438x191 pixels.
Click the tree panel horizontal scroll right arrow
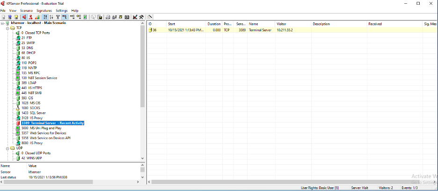(138, 182)
